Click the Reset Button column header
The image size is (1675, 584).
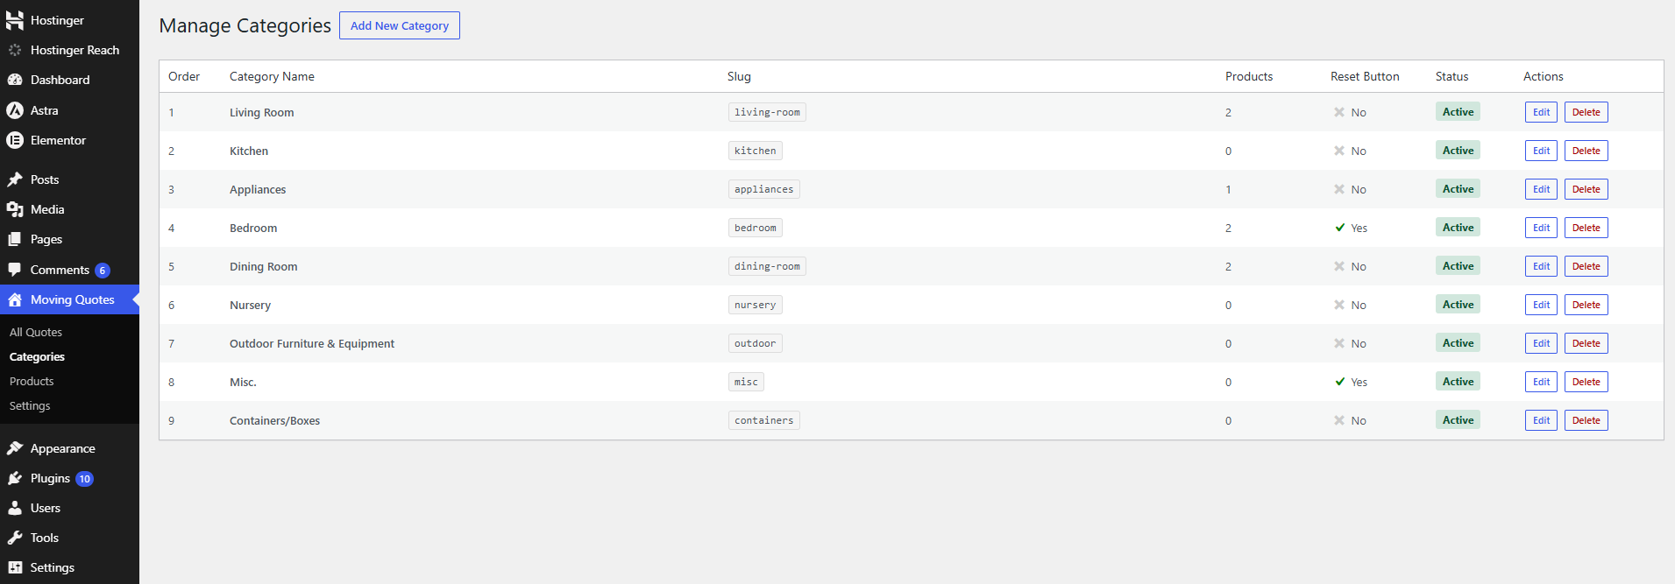point(1365,76)
